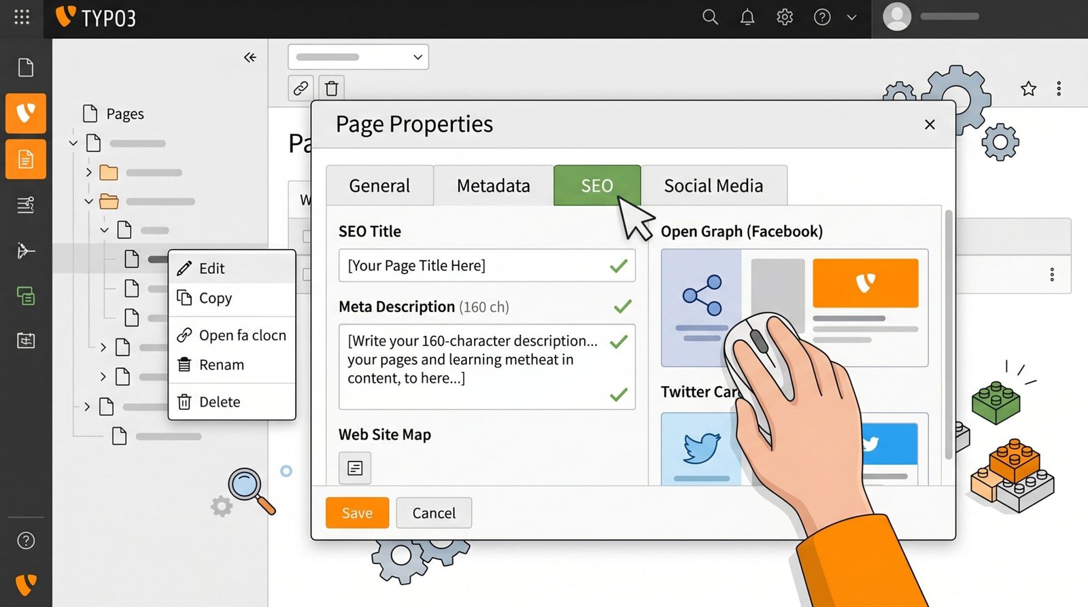Choose Copy from context menu
Viewport: 1088px width, 607px height.
232,298
